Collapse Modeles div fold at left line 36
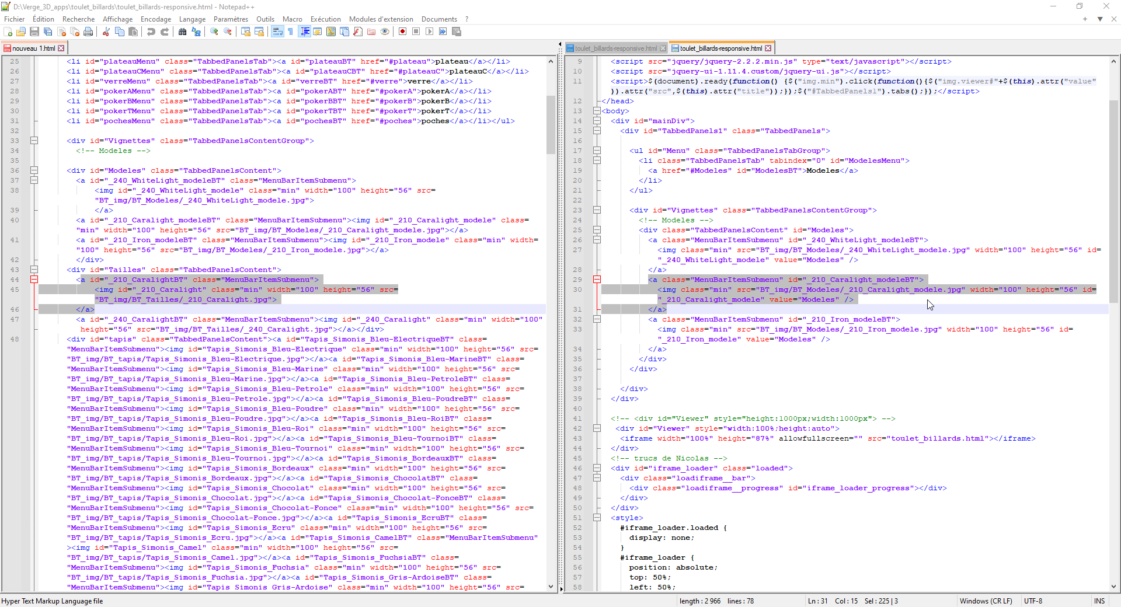Screen dimensions: 1121x607 coord(34,170)
